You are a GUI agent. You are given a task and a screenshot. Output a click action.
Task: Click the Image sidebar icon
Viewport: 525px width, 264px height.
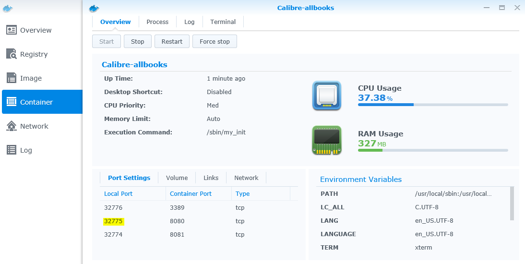(12, 78)
